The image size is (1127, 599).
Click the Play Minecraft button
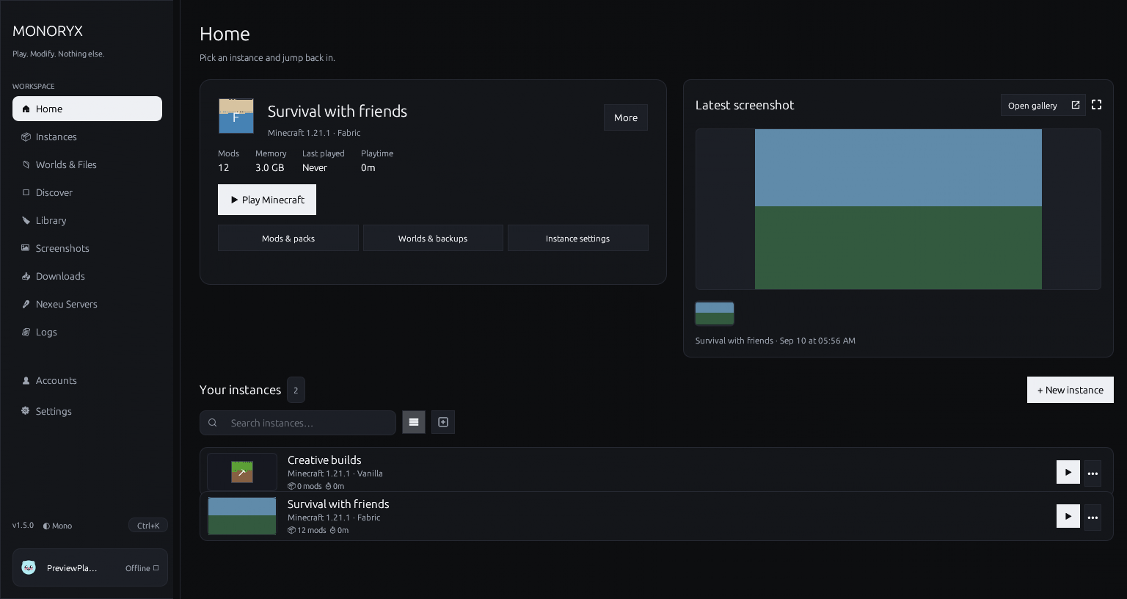(x=267, y=200)
